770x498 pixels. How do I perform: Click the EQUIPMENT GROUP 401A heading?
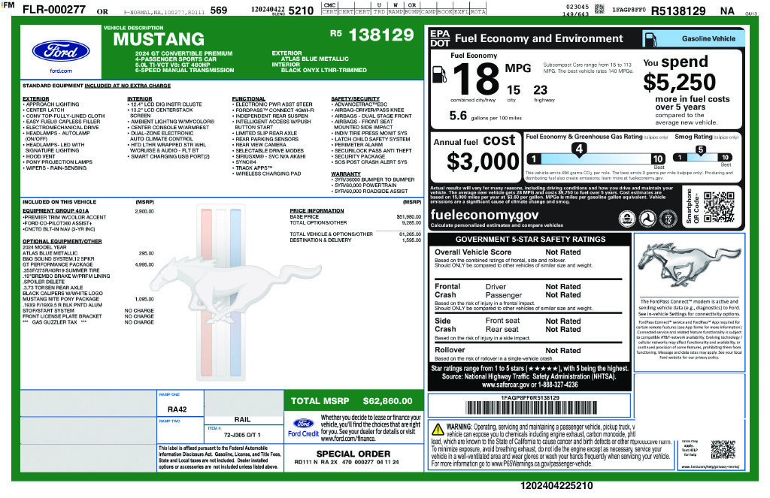56,210
